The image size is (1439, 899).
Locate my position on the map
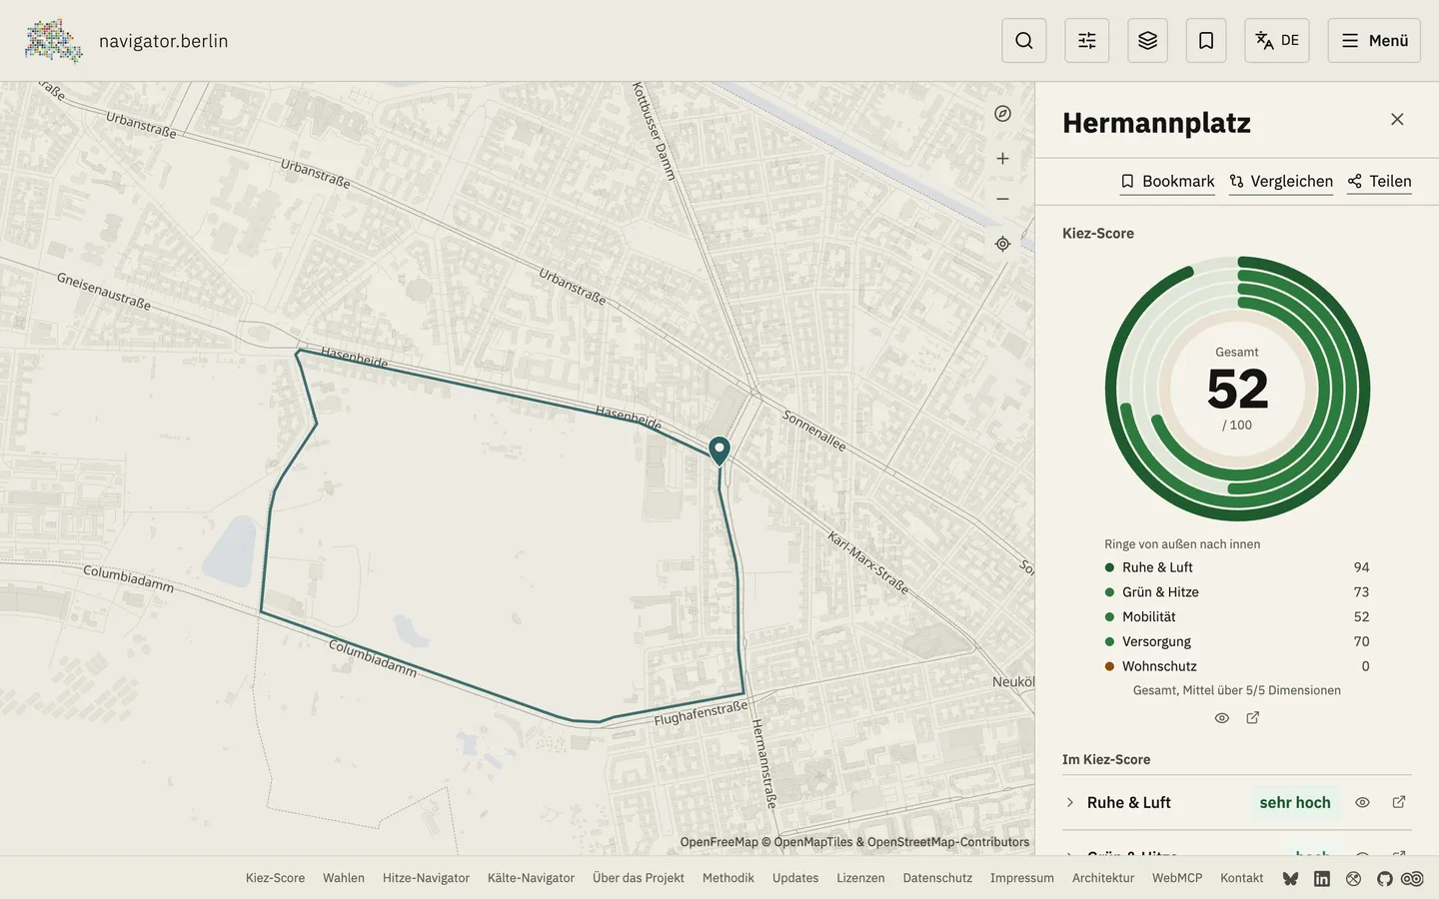(1003, 244)
